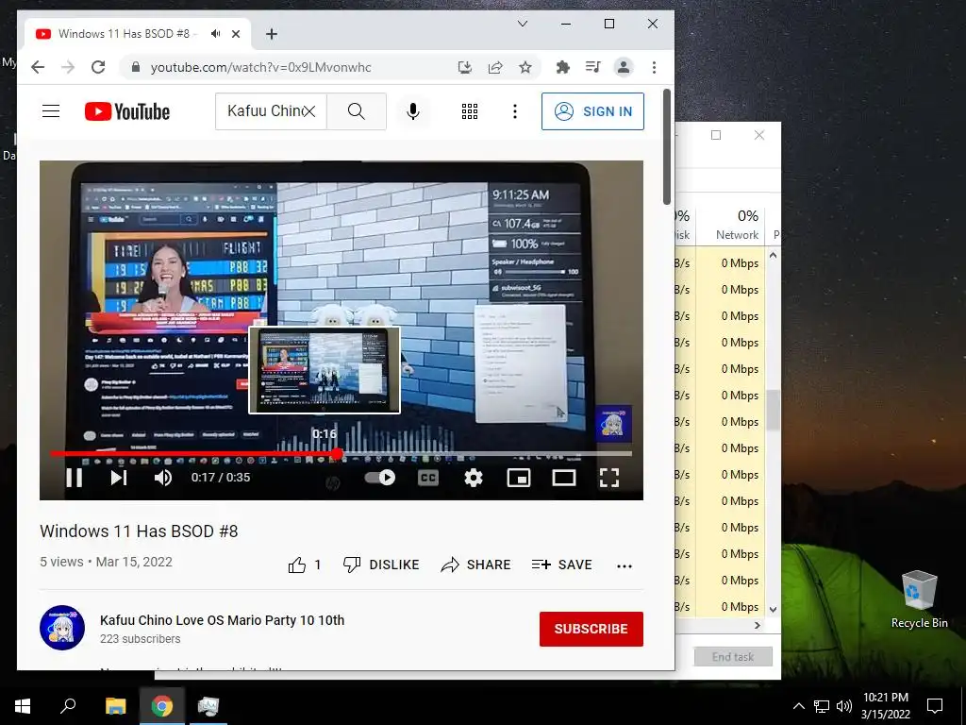
Task: Toggle the autoplay switch
Action: click(x=380, y=478)
